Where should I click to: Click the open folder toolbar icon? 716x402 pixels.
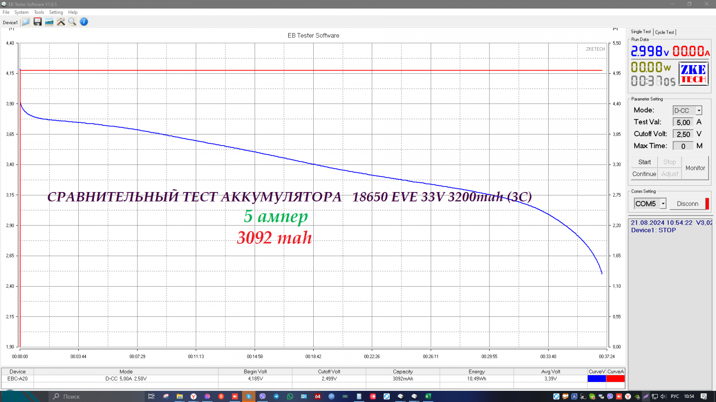click(26, 22)
